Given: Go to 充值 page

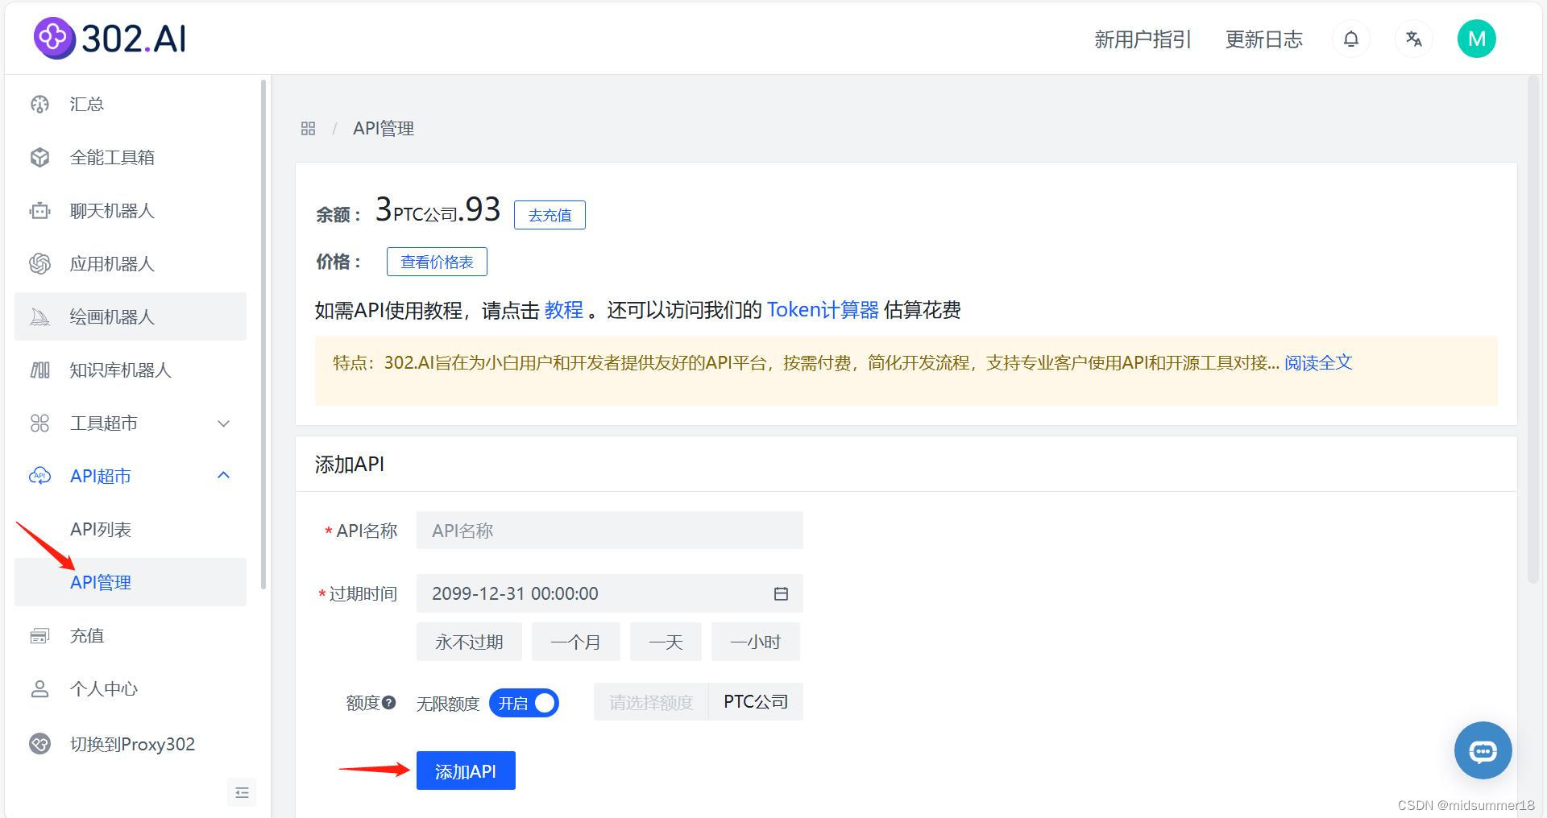Looking at the screenshot, I should 130,635.
